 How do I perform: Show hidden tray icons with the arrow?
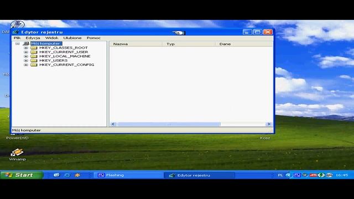[288, 175]
